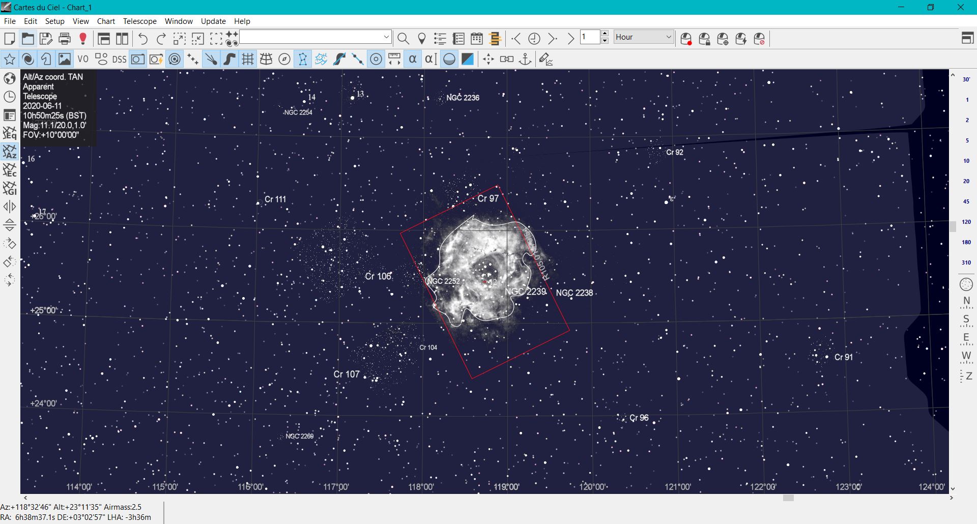The image size is (977, 524).
Task: Open the observatory globe icon in the sidebar
Action: coord(10,78)
